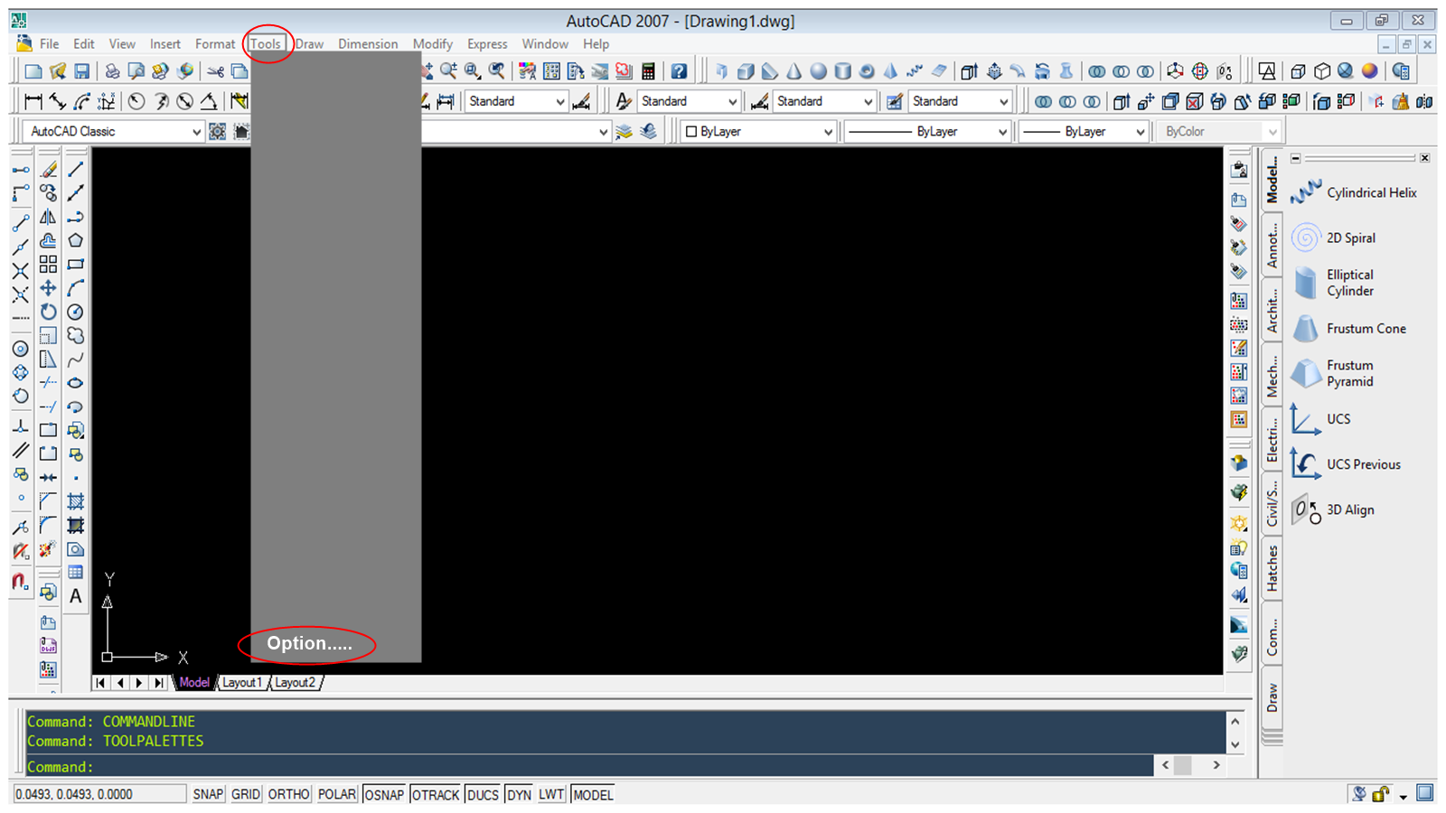Click the command line horizontal scrollbar thumb
The width and height of the screenshot is (1446, 813).
point(1182,765)
